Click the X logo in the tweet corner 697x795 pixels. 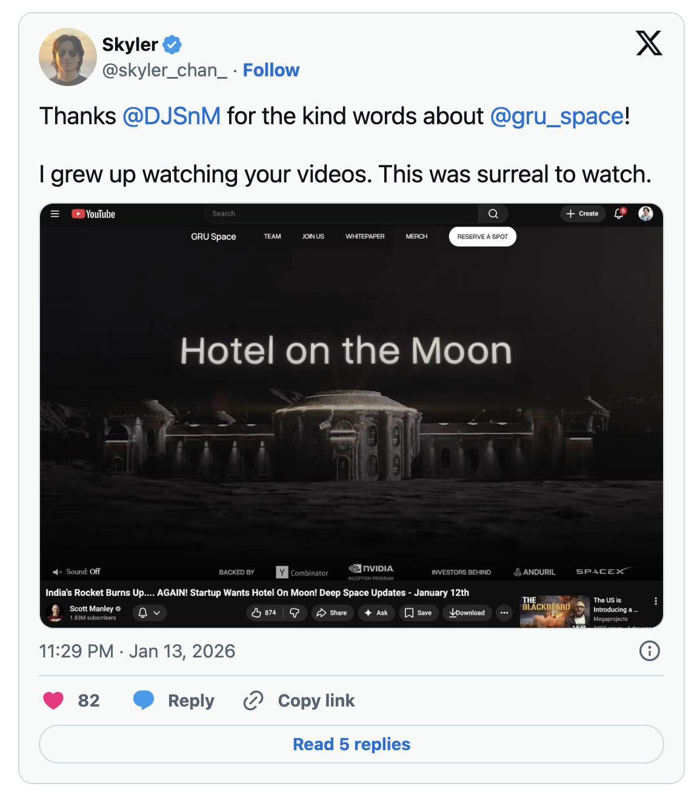coord(649,43)
